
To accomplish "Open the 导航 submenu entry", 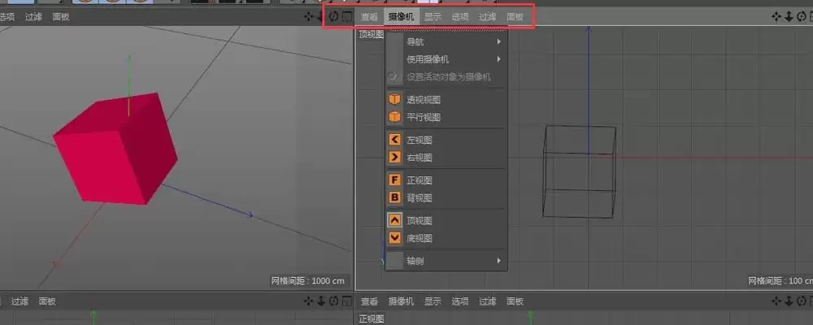I will click(x=446, y=42).
